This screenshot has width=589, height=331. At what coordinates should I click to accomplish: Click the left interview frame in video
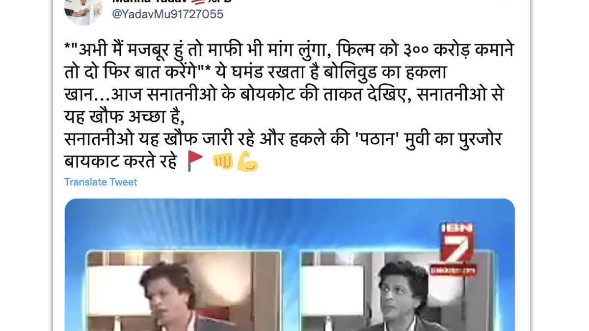click(184, 291)
